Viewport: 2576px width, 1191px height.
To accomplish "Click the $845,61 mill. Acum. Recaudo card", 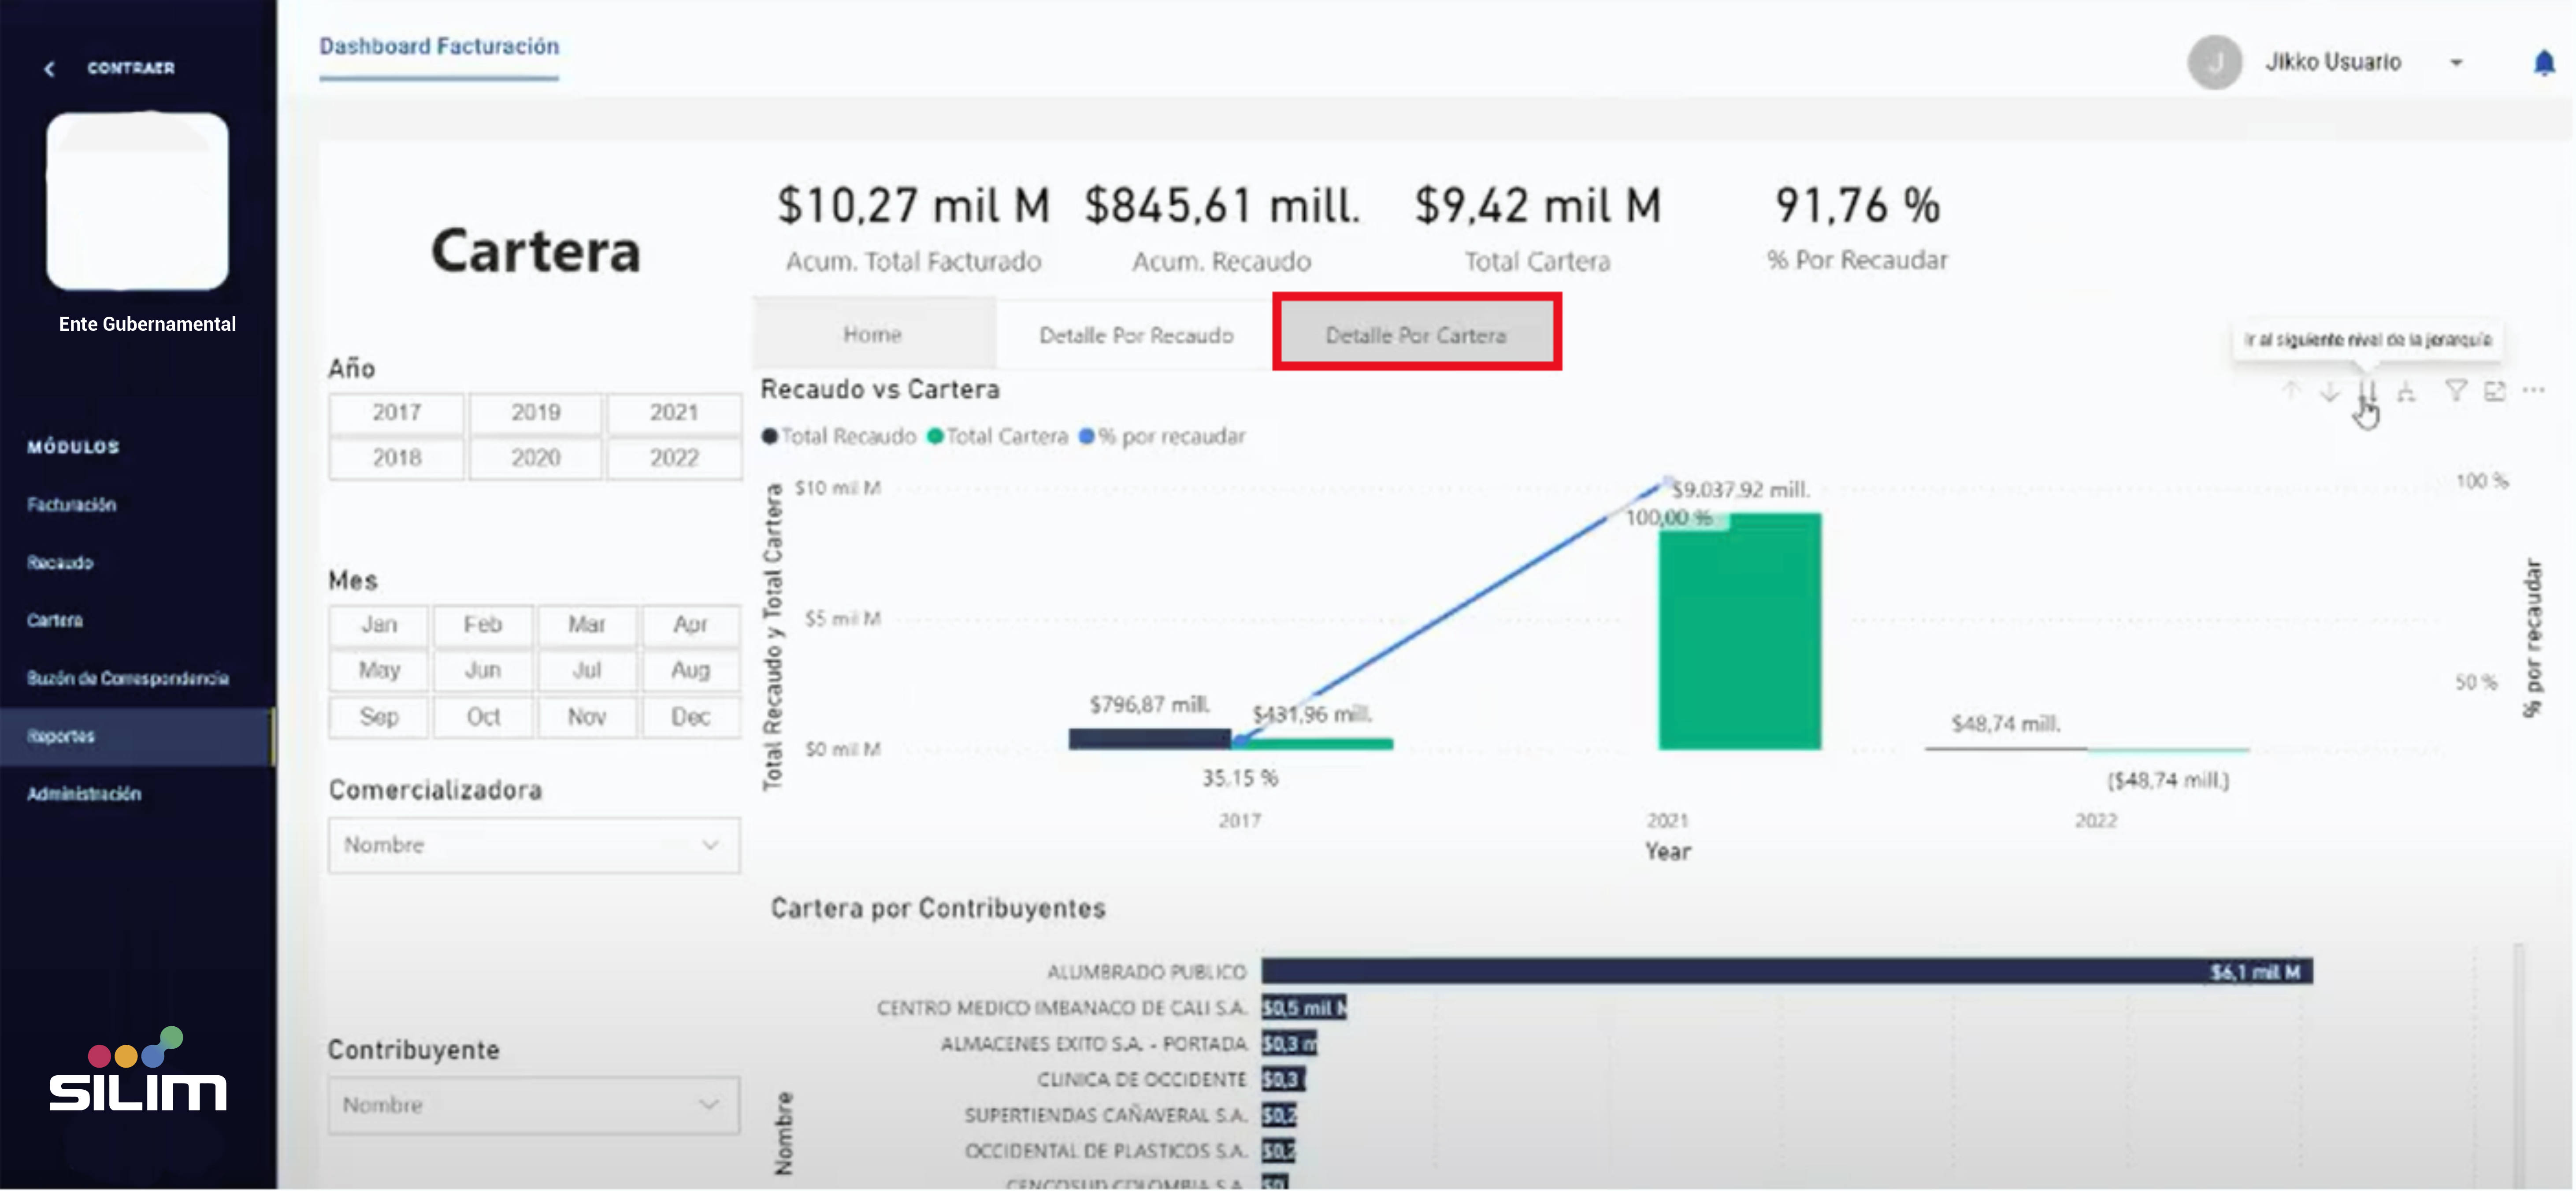I will pyautogui.click(x=1222, y=228).
